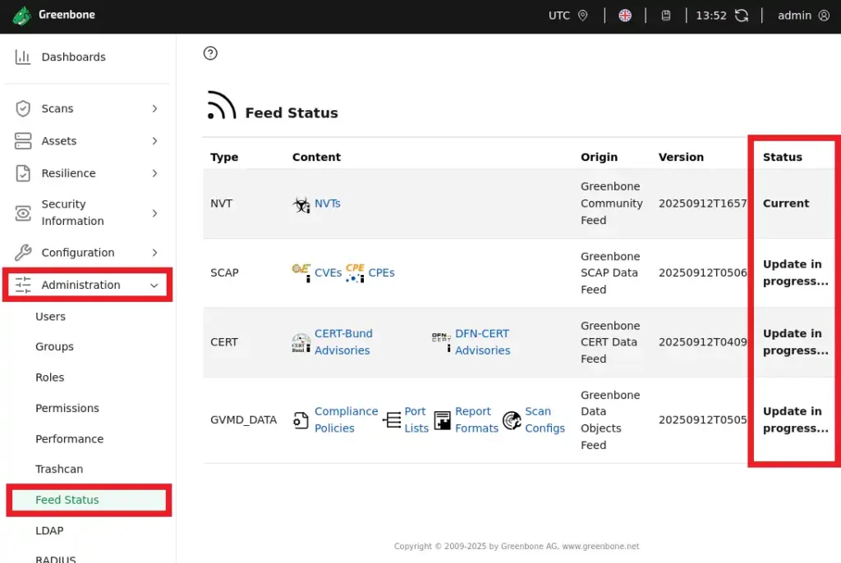Select Feed Status in the sidebar
The height and width of the screenshot is (563, 841).
pyautogui.click(x=67, y=500)
